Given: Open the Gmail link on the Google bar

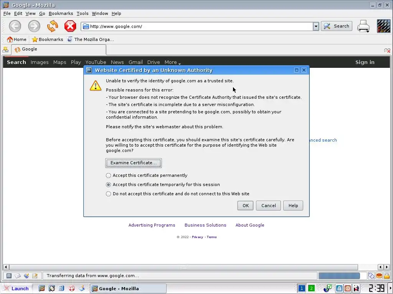Looking at the screenshot, I should (135, 62).
